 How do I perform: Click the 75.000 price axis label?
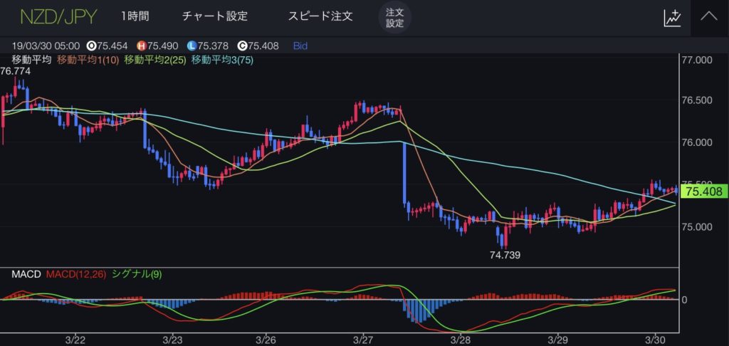[x=696, y=226]
